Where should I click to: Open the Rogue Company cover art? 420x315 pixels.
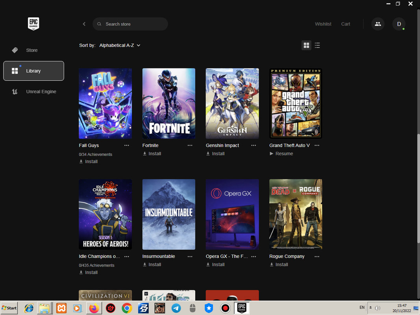[x=296, y=214]
